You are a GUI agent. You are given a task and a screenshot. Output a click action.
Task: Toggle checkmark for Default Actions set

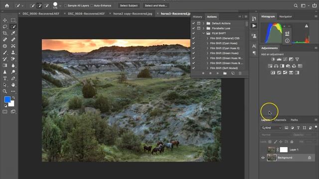193,23
